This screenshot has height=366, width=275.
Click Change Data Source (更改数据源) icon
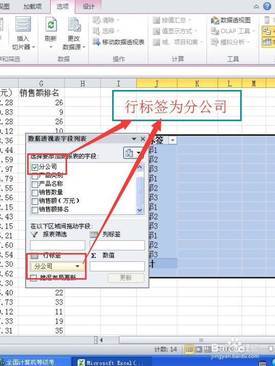(x=74, y=25)
